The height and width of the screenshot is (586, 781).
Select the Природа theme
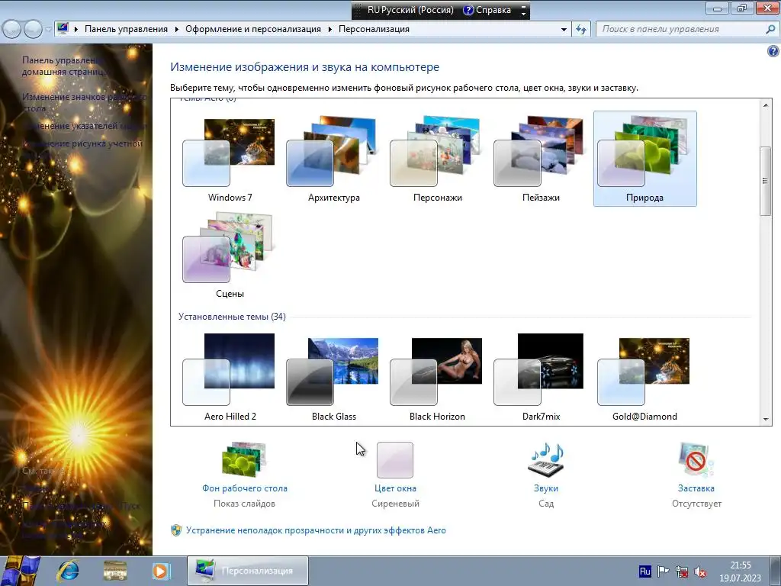645,159
